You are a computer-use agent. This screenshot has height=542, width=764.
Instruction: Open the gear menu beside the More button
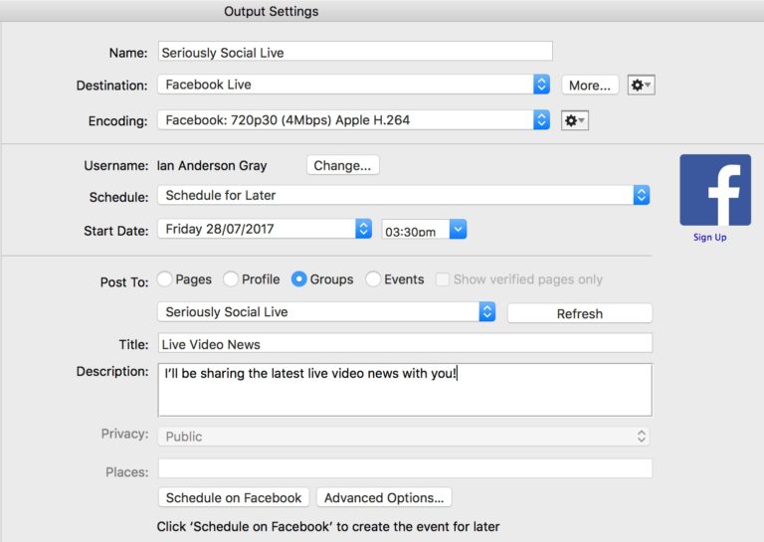[x=641, y=86]
